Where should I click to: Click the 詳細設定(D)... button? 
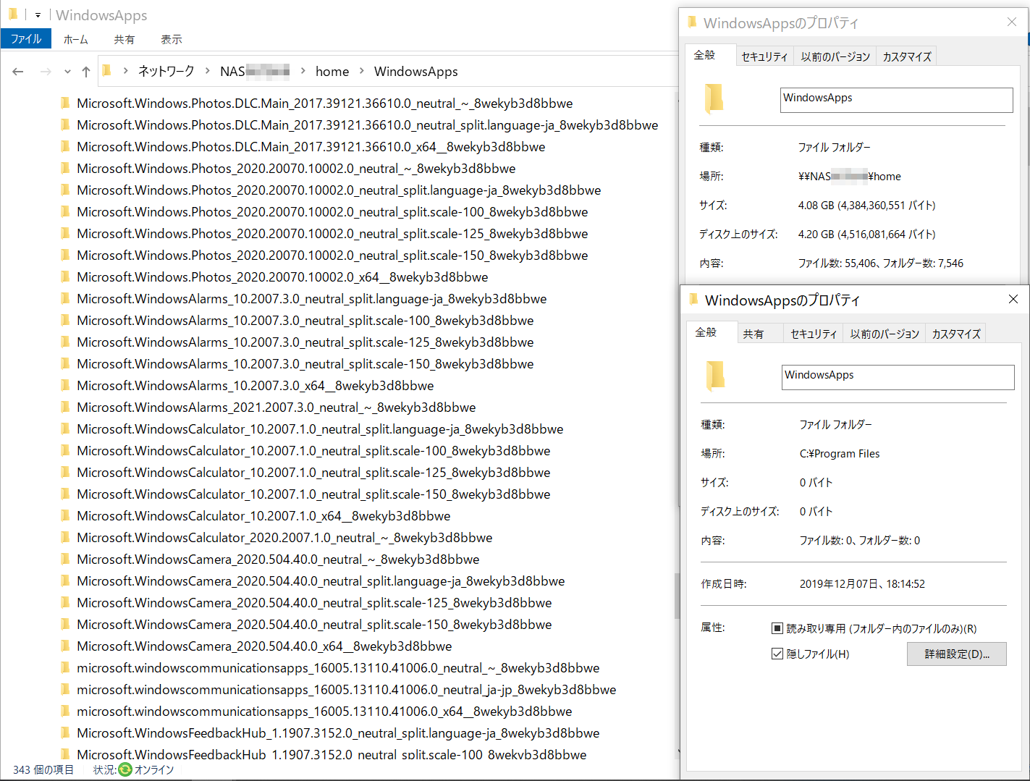[957, 654]
